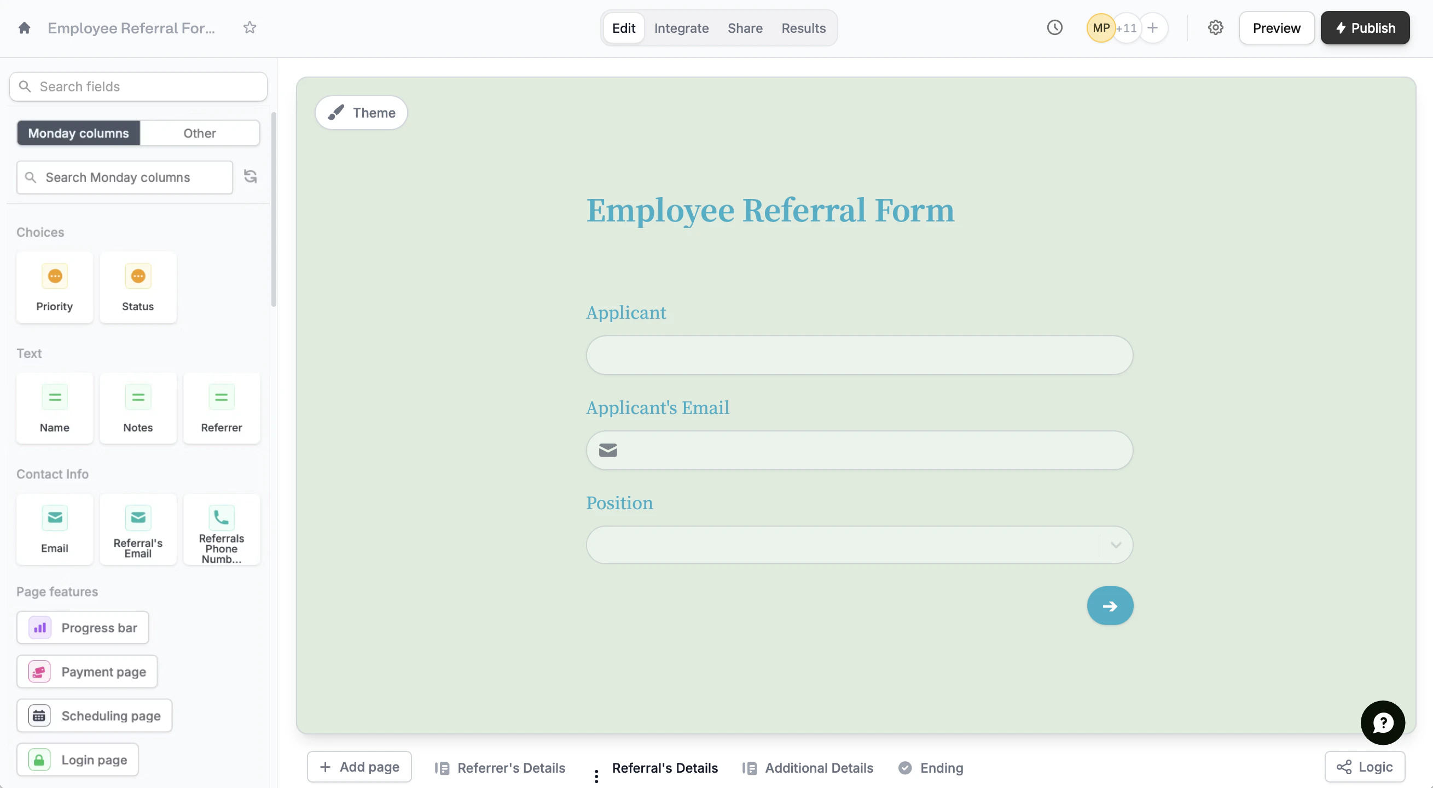Click the home icon
This screenshot has height=788, width=1433.
click(x=24, y=28)
